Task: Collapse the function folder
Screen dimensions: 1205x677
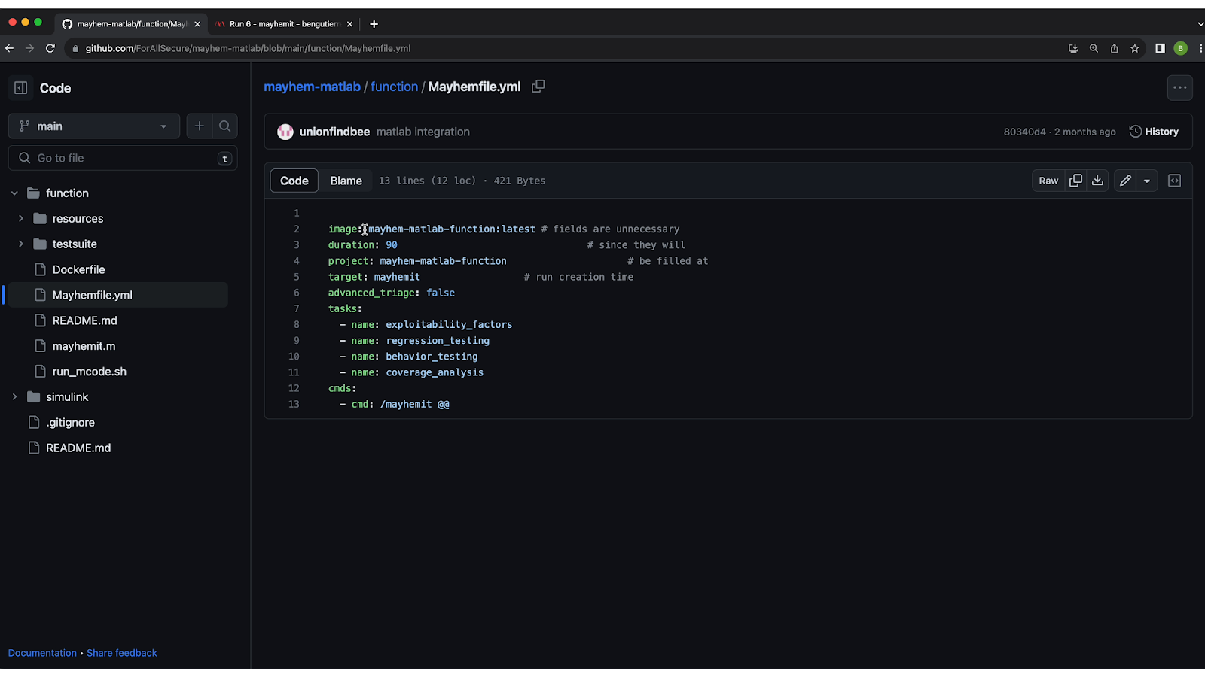Action: (14, 193)
